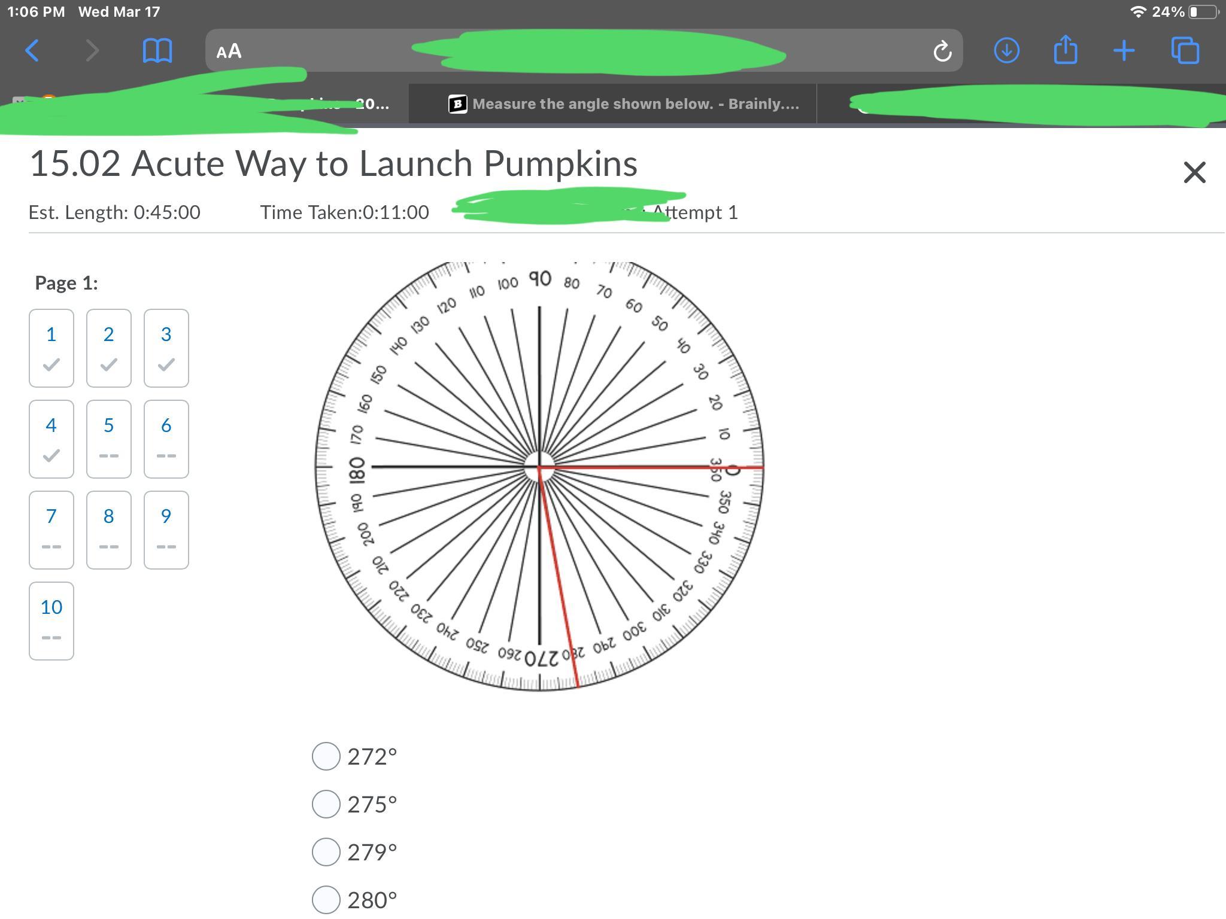Open the AA reader options menu
Image resolution: width=1226 pixels, height=919 pixels.
[x=229, y=51]
